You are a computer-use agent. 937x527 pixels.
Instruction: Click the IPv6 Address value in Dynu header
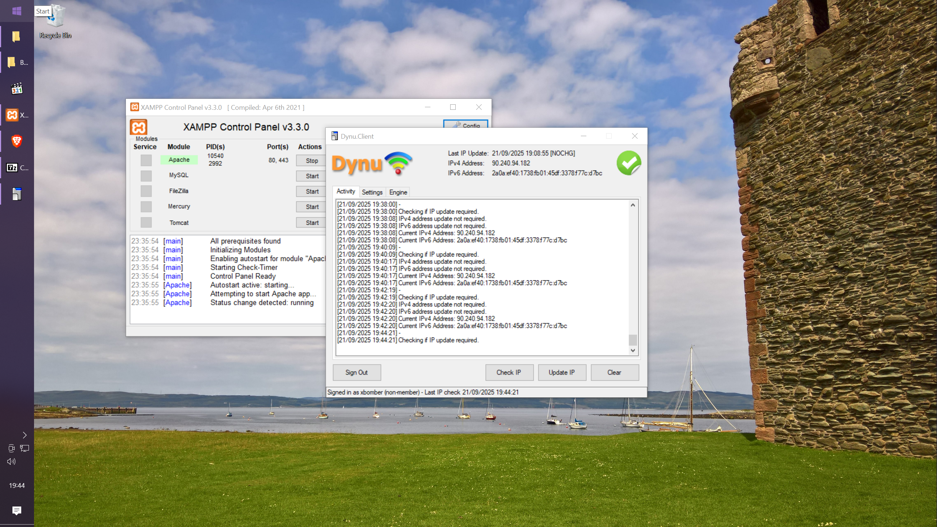(547, 173)
